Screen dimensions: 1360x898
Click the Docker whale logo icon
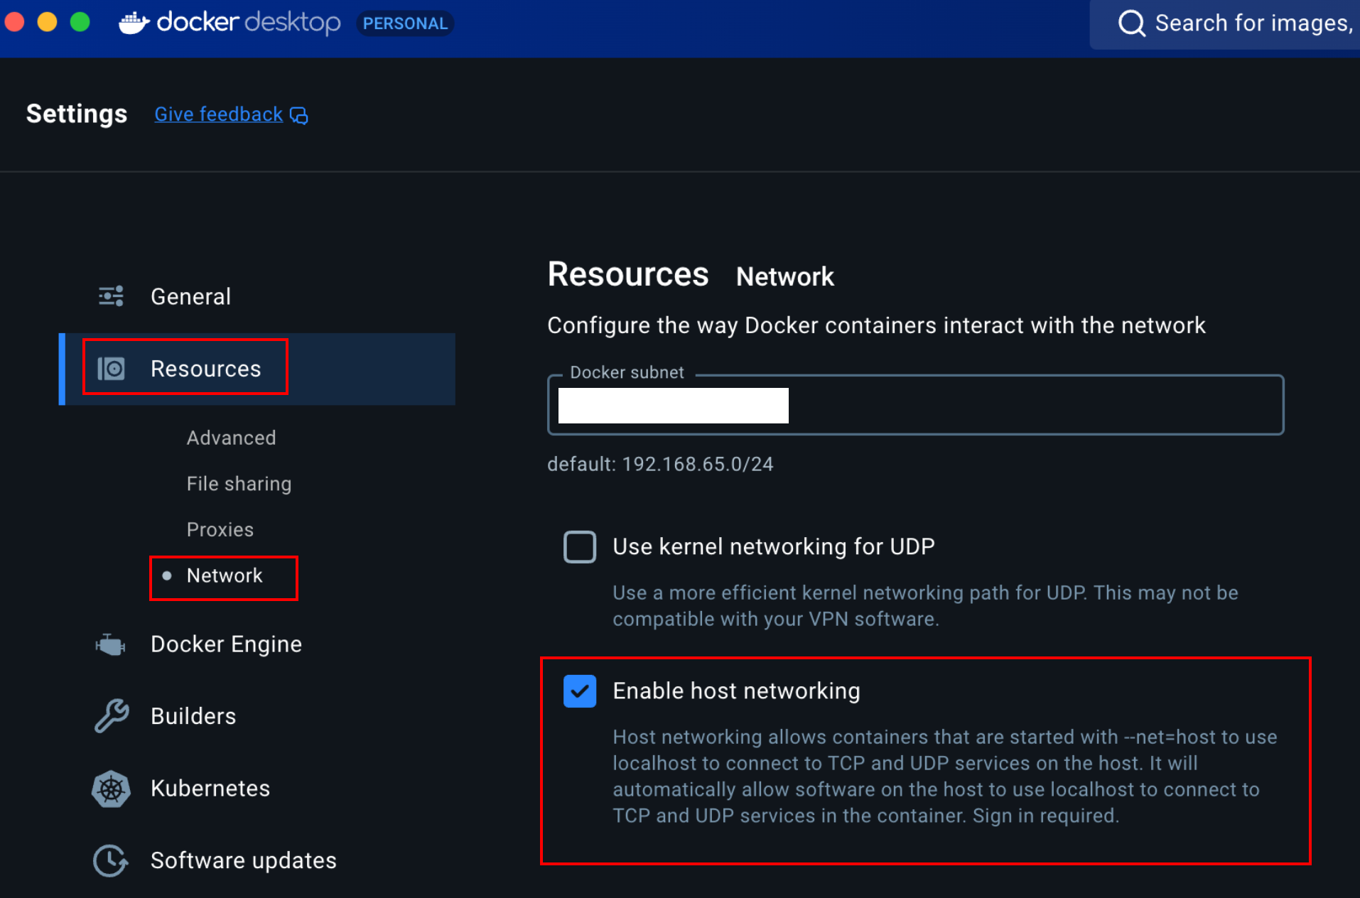[134, 23]
